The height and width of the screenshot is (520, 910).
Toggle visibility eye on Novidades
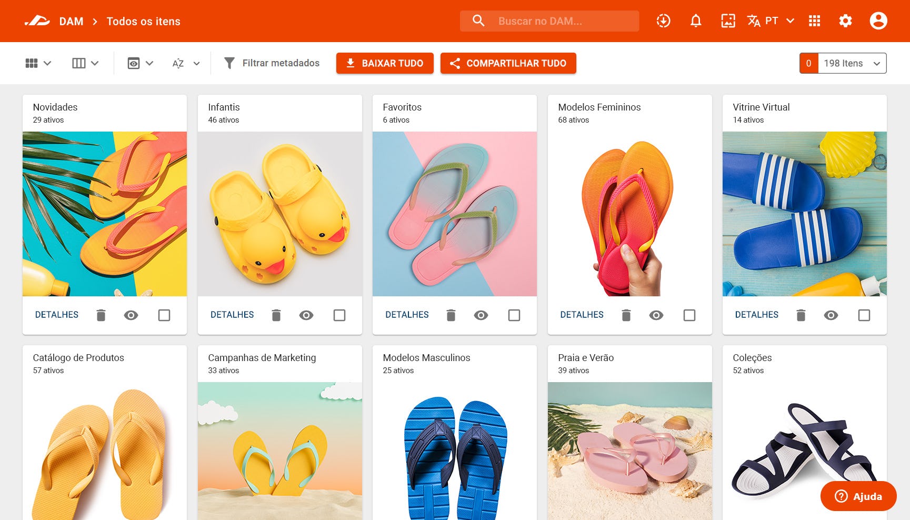[131, 315]
